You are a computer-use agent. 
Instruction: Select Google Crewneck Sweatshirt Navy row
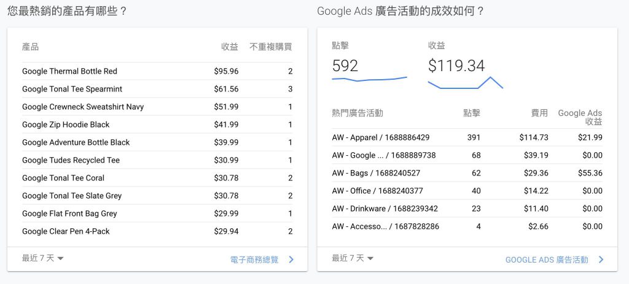(157, 107)
